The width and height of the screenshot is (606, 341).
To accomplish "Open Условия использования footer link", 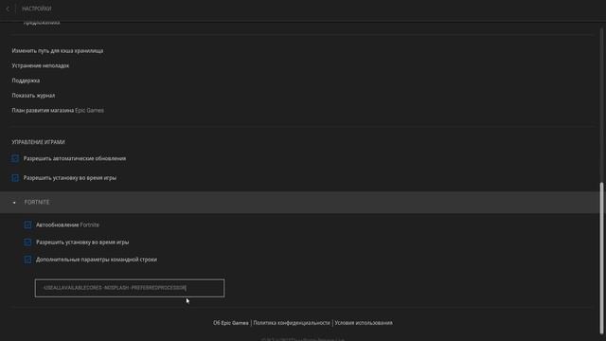I will pyautogui.click(x=364, y=323).
